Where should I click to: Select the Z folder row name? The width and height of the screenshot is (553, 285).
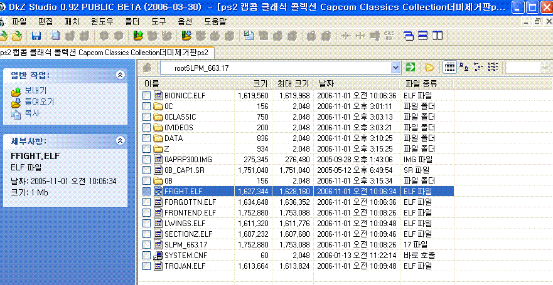point(166,149)
